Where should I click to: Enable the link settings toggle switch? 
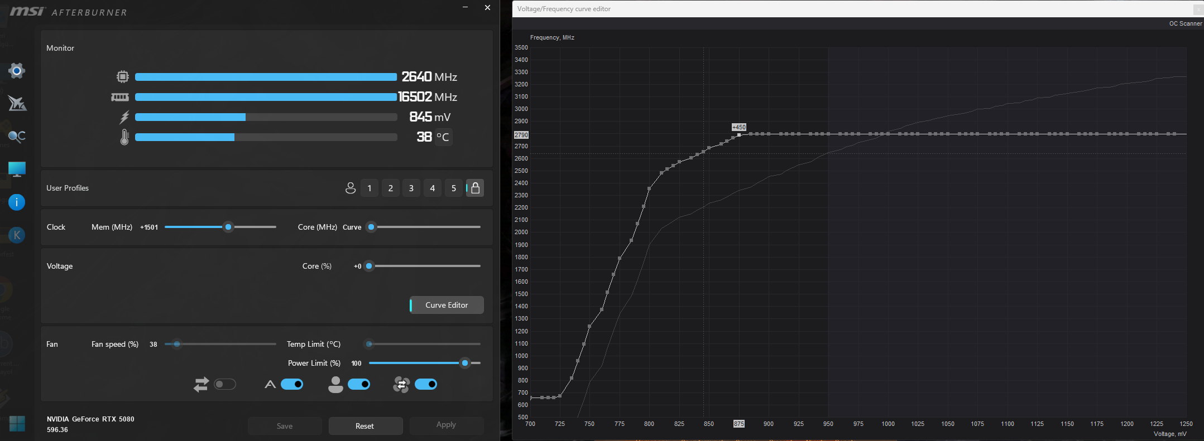tap(225, 384)
